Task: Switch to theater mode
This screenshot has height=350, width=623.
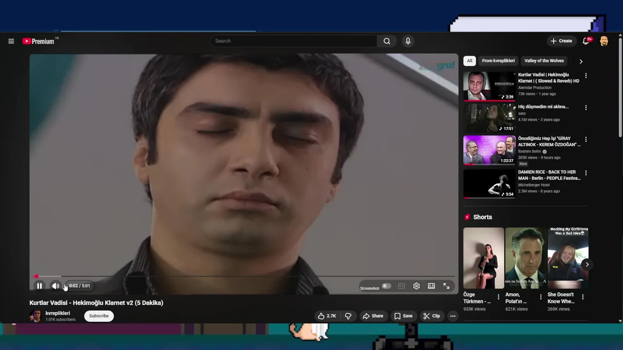Action: [431, 286]
